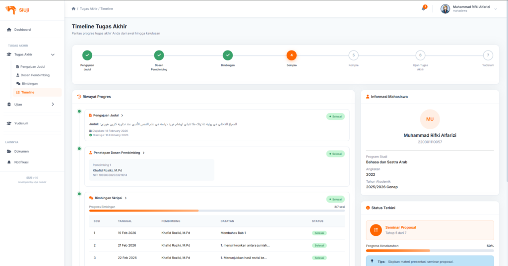Screen dimensions: 508x266
Task: Click the green Bimbingan checkmark step
Action: coord(227,55)
